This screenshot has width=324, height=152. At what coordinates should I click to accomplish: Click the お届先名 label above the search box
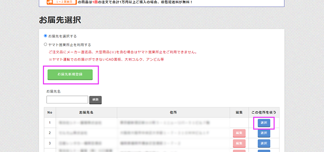coord(53,91)
